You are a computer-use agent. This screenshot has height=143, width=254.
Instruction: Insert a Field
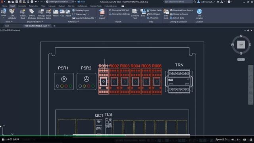click(143, 13)
